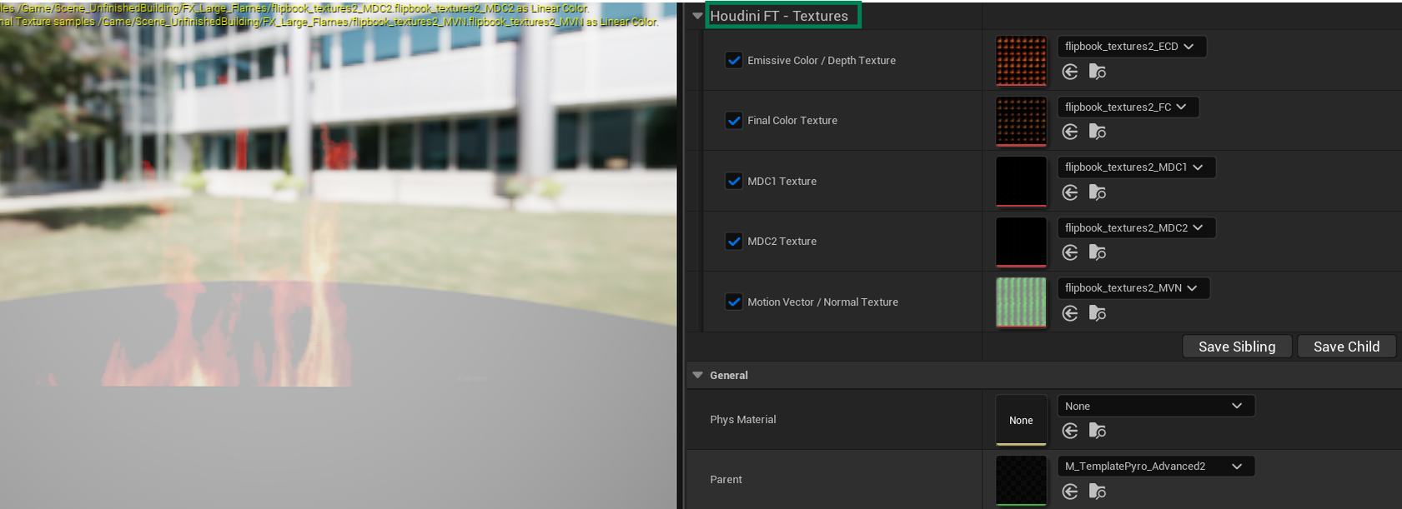Click the MDC1 Texture label

click(782, 181)
